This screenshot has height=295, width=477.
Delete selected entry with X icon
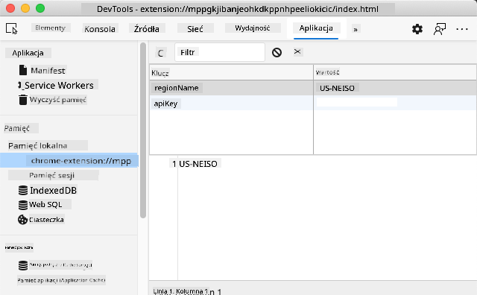tap(297, 52)
